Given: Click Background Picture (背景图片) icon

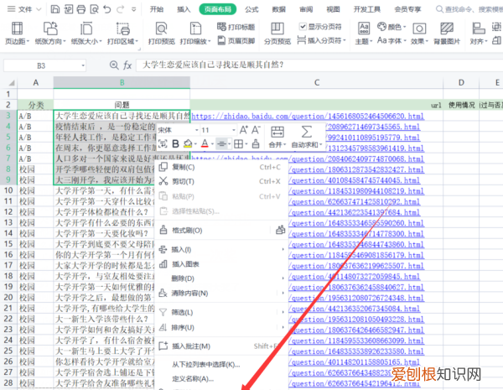Looking at the screenshot, I should pos(447,33).
